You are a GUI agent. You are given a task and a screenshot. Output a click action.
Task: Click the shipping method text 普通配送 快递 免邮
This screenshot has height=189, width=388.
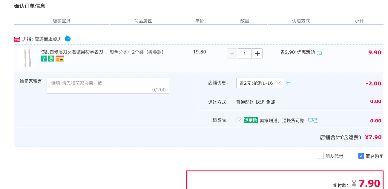click(x=256, y=102)
